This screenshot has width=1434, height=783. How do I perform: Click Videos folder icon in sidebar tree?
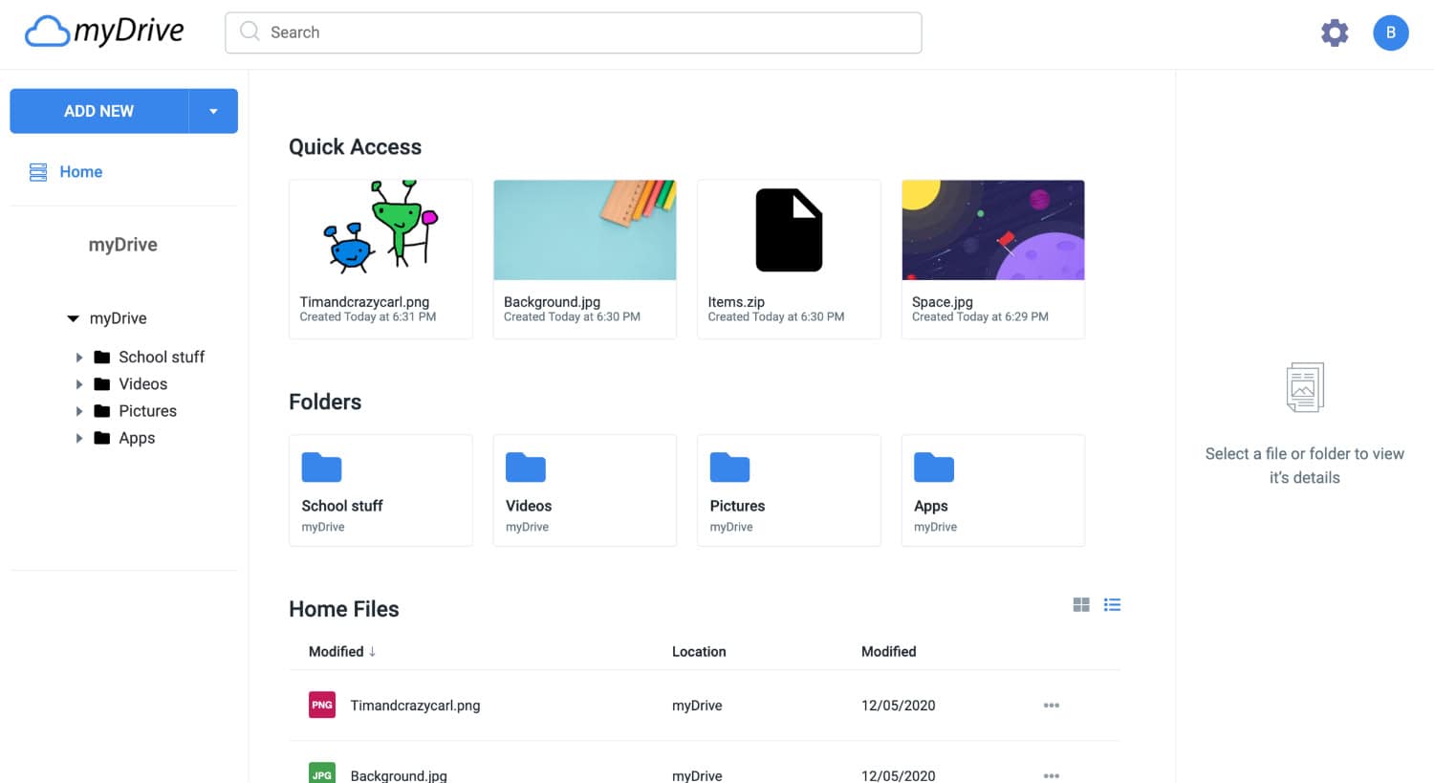[102, 383]
